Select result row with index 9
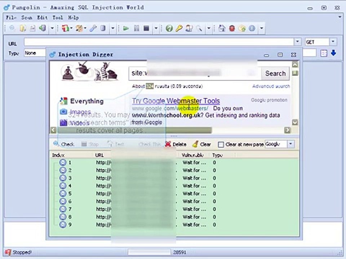This screenshot has height=259, width=346. click(x=174, y=224)
